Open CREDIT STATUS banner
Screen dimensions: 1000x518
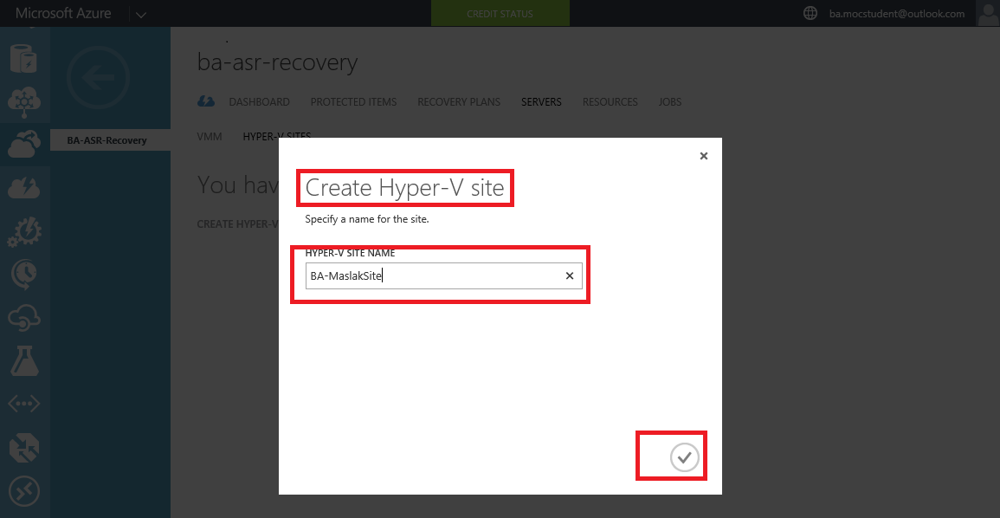(x=500, y=13)
